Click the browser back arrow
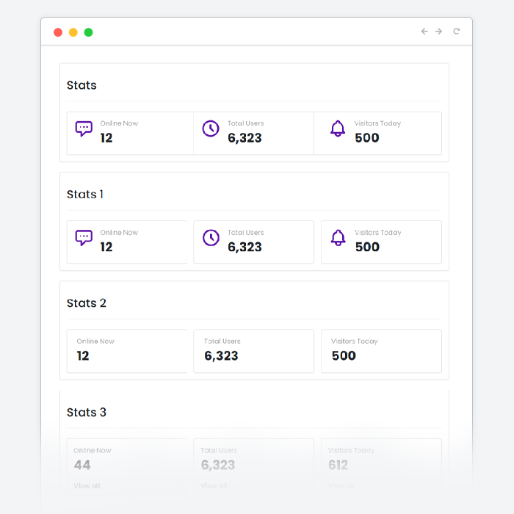Image resolution: width=514 pixels, height=514 pixels. point(424,32)
